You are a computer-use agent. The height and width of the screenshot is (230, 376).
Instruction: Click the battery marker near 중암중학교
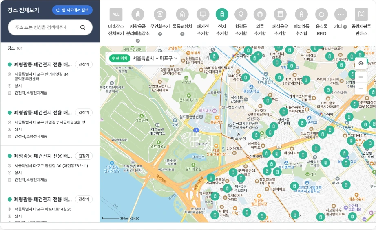pos(246,77)
